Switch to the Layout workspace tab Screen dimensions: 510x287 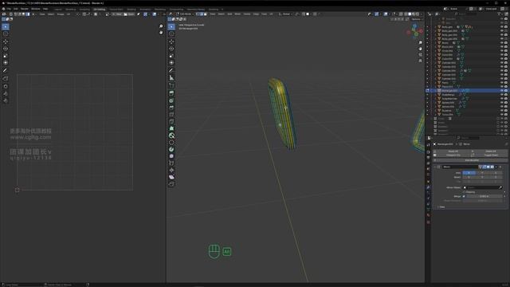coord(58,10)
